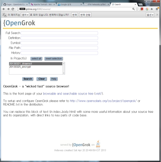Click the invert selection button
This screenshot has height=162, width=161.
(x=53, y=59)
